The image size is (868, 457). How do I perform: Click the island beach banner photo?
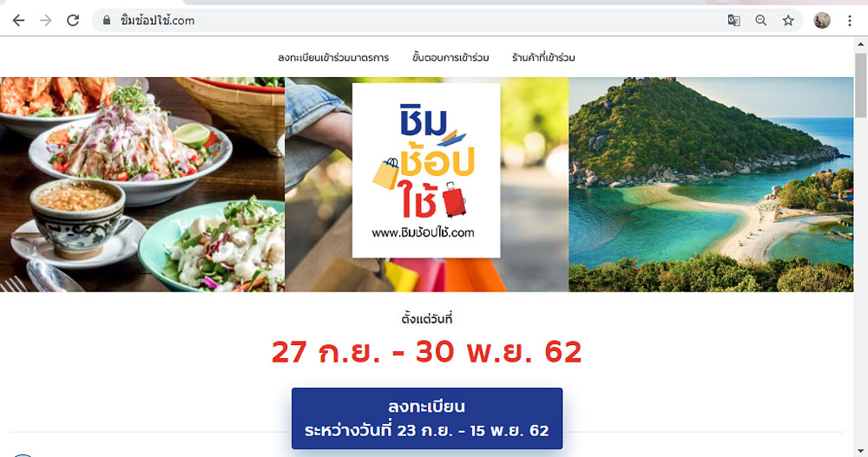pos(711,184)
